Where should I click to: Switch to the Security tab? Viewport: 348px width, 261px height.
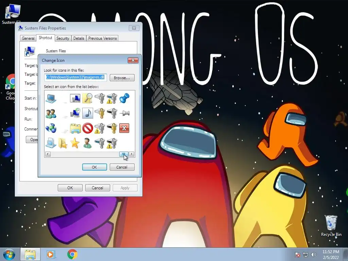click(63, 38)
